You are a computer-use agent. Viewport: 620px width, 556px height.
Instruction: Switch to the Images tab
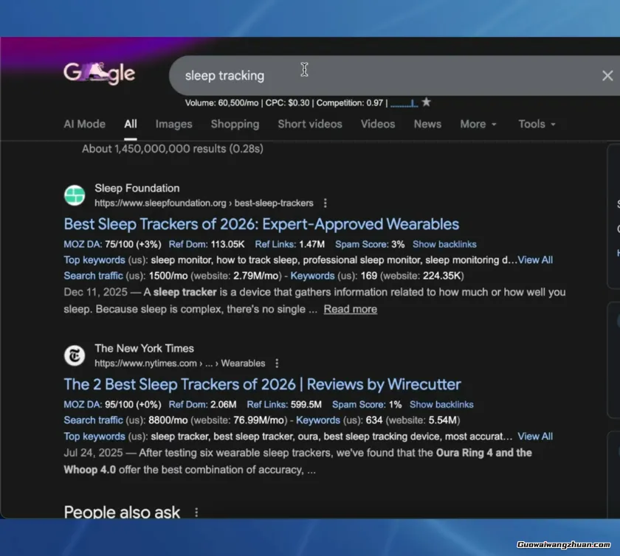tap(173, 124)
